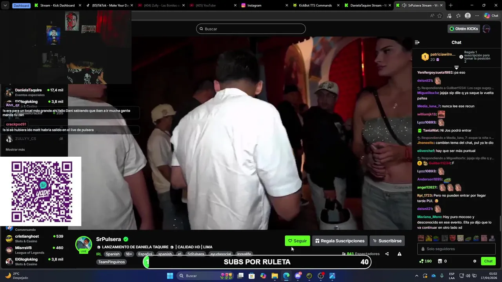Click Mostrar más in sidebar
This screenshot has height=282, width=502.
15,150
